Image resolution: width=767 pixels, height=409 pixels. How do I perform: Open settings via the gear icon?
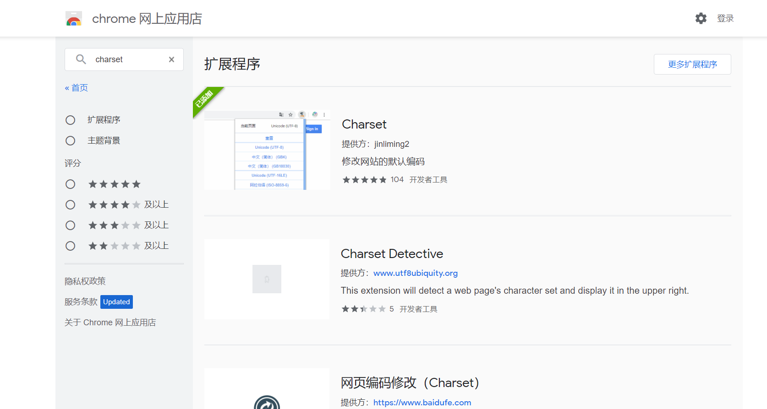tap(701, 18)
